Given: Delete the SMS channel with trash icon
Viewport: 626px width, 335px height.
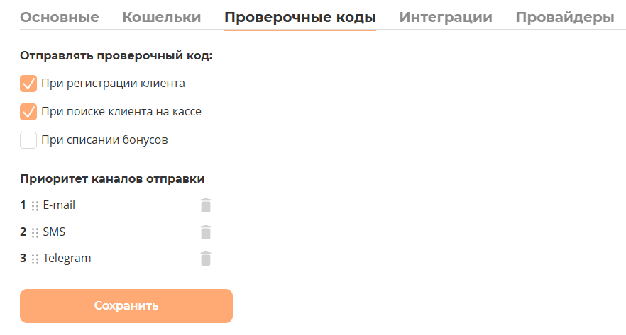Looking at the screenshot, I should click(206, 232).
